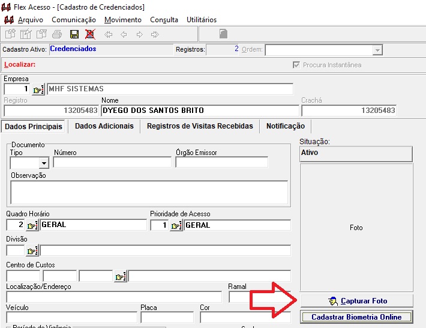
Task: Click the Documento Número field
Action: (x=112, y=162)
